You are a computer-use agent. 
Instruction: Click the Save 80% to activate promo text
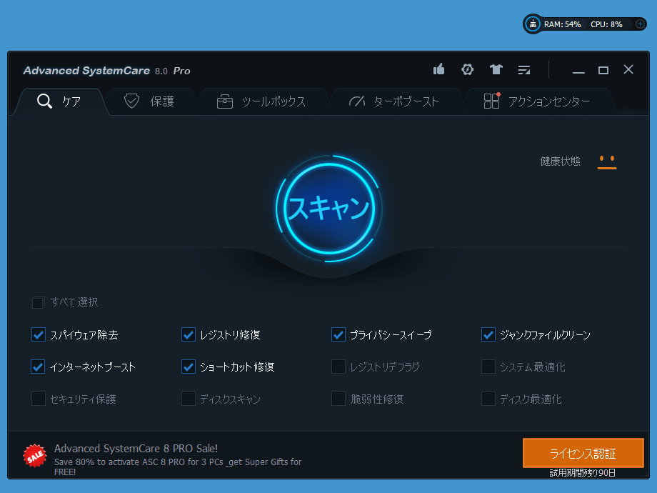click(x=178, y=467)
